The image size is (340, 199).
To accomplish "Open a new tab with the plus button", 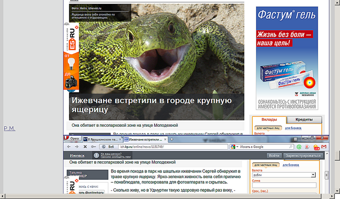I will (172, 139).
